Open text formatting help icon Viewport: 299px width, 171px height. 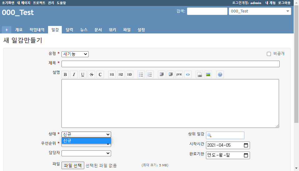pos(220,74)
